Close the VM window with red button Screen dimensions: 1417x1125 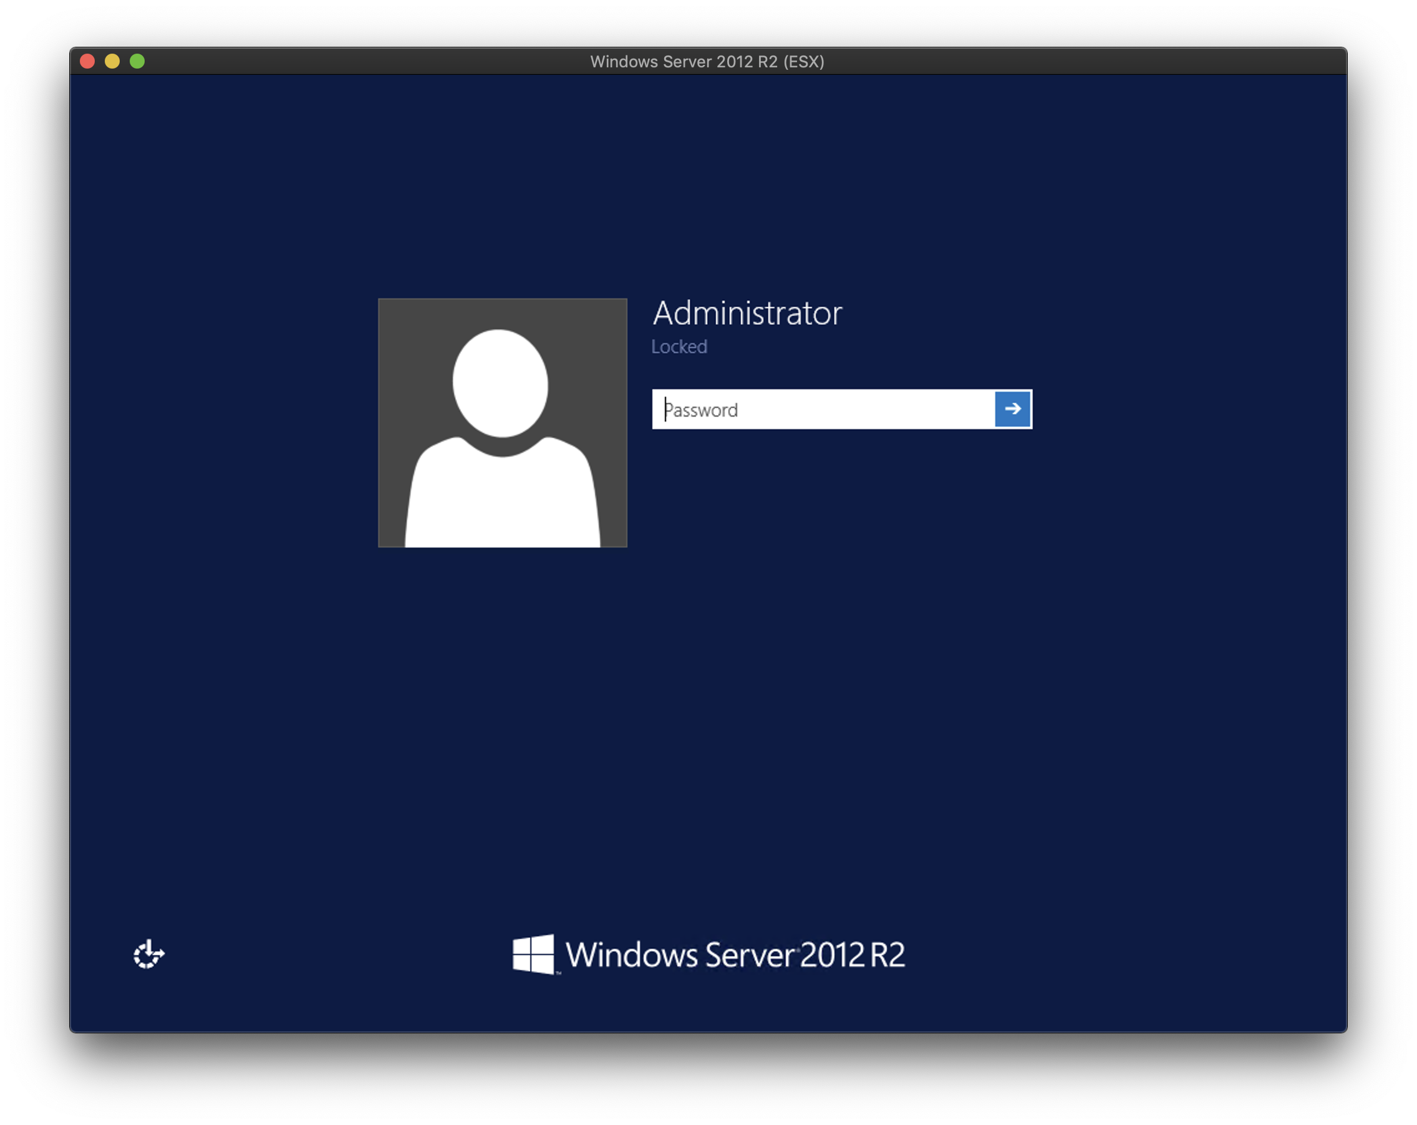[x=87, y=61]
